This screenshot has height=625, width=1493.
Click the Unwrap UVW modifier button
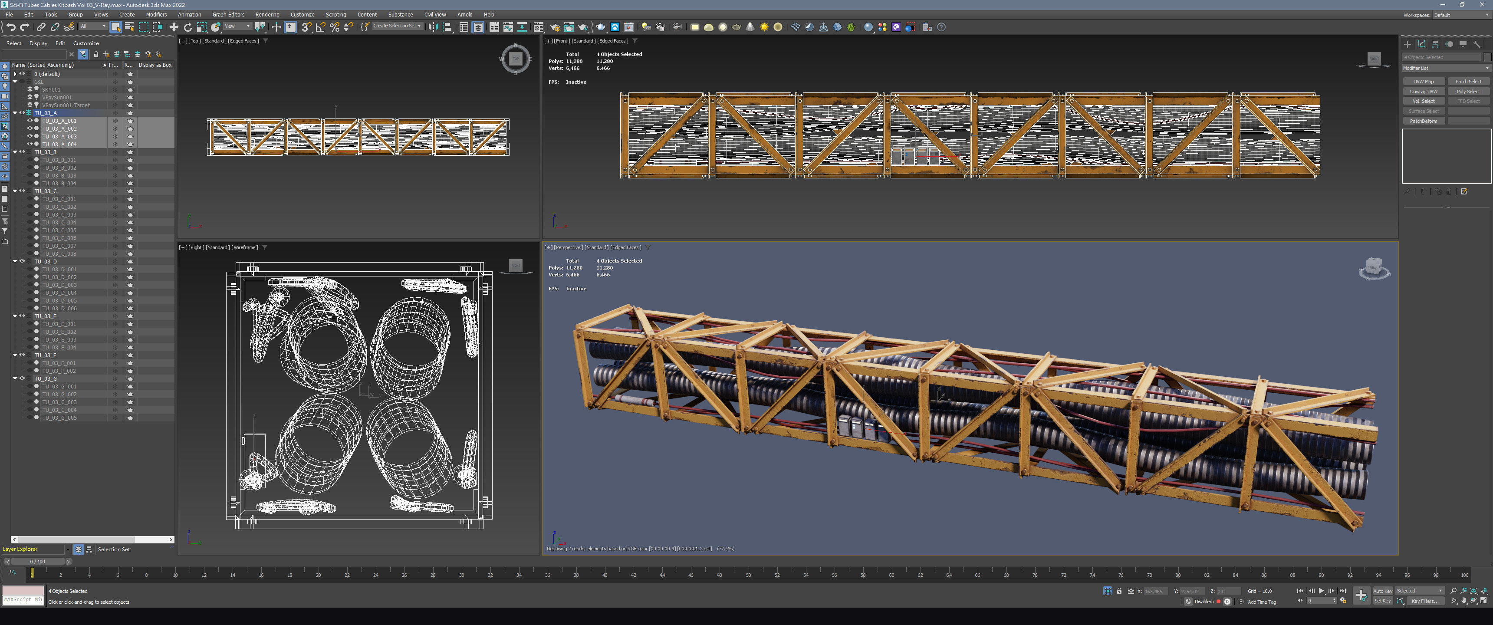coord(1424,92)
